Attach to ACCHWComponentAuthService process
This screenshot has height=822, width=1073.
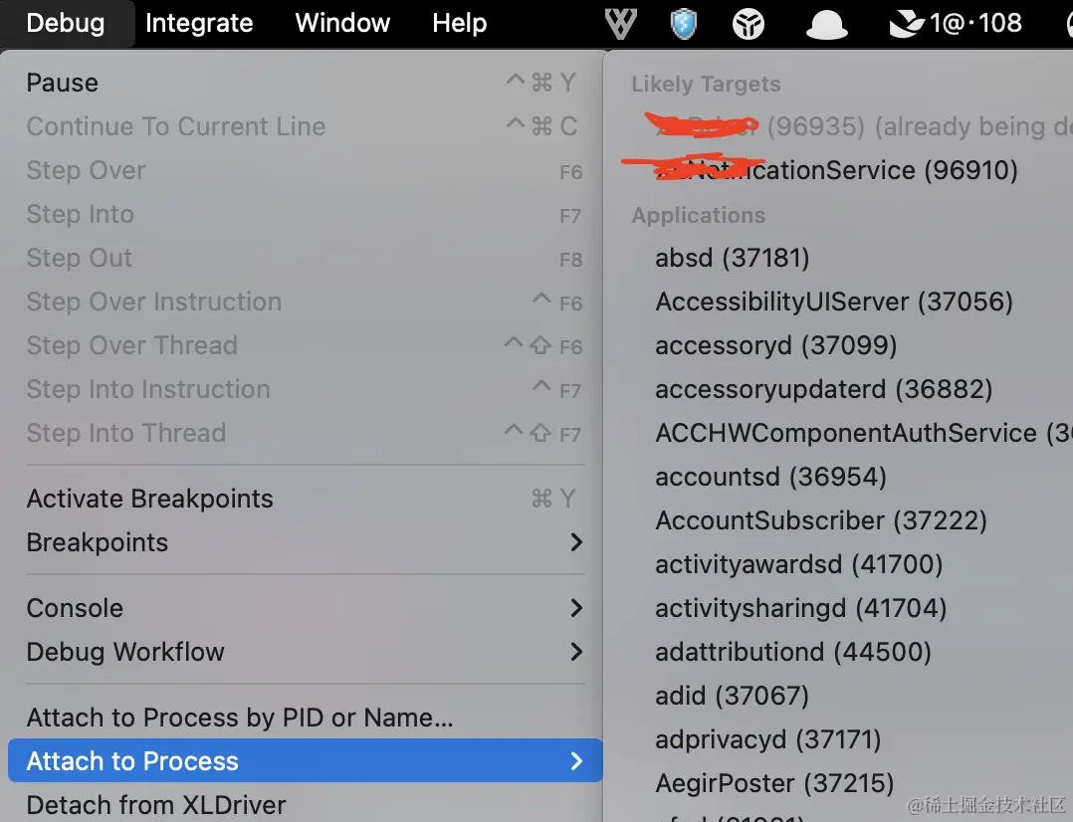click(x=839, y=433)
